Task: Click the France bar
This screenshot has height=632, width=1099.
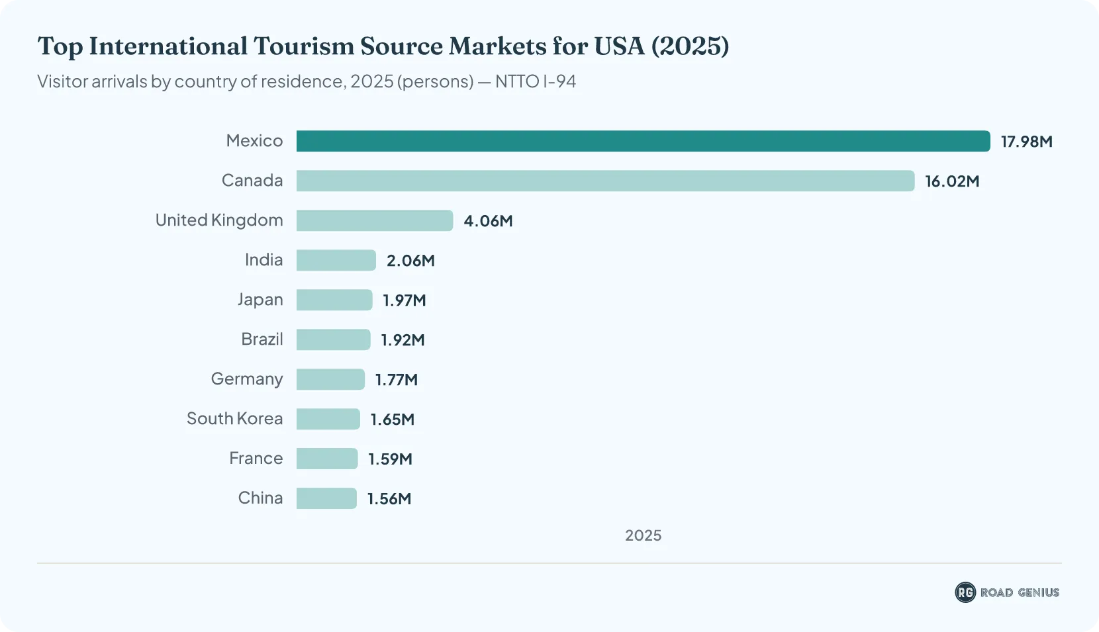Action: [x=327, y=459]
